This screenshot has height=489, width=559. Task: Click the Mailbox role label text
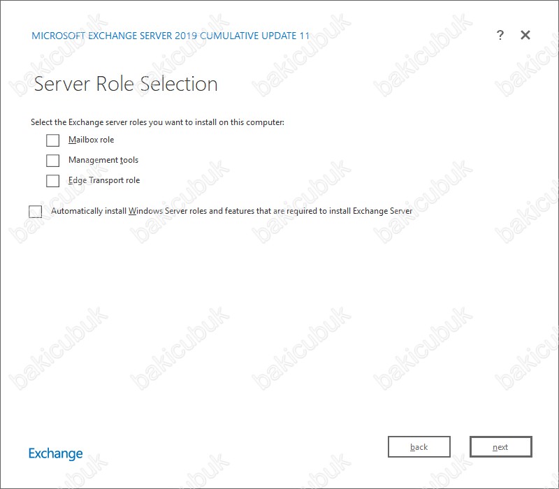click(92, 140)
